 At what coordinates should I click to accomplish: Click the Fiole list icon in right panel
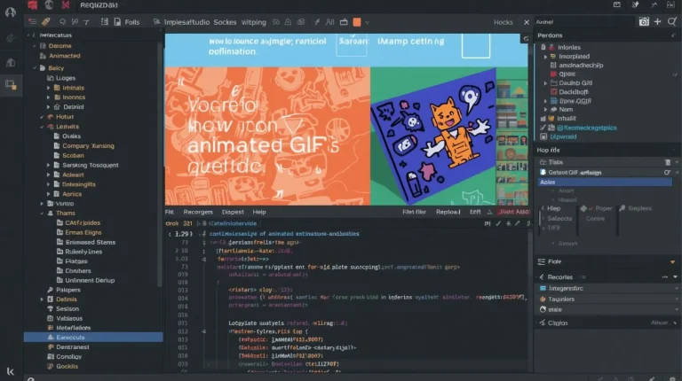coord(542,261)
